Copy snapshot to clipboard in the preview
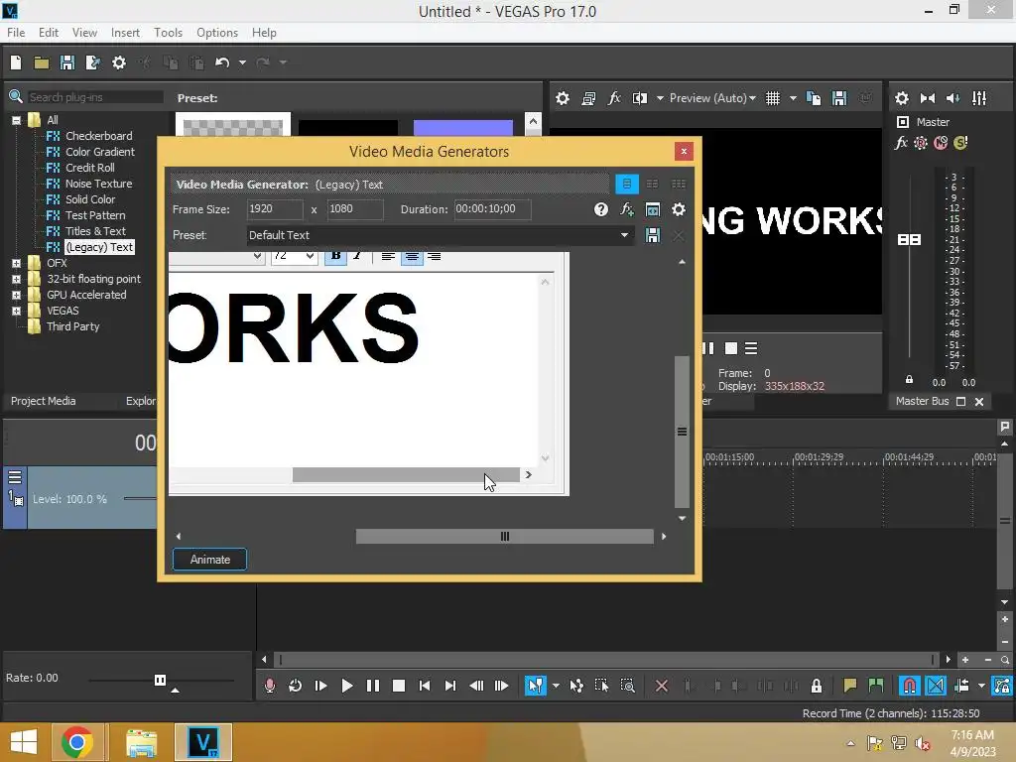Screen dimensions: 1016x762 coord(814,98)
